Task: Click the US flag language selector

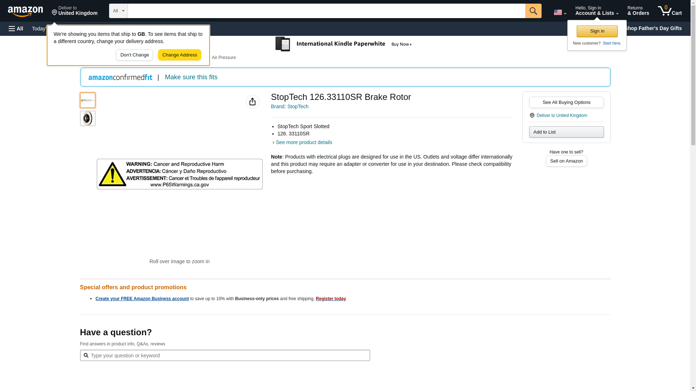Action: pos(560,12)
